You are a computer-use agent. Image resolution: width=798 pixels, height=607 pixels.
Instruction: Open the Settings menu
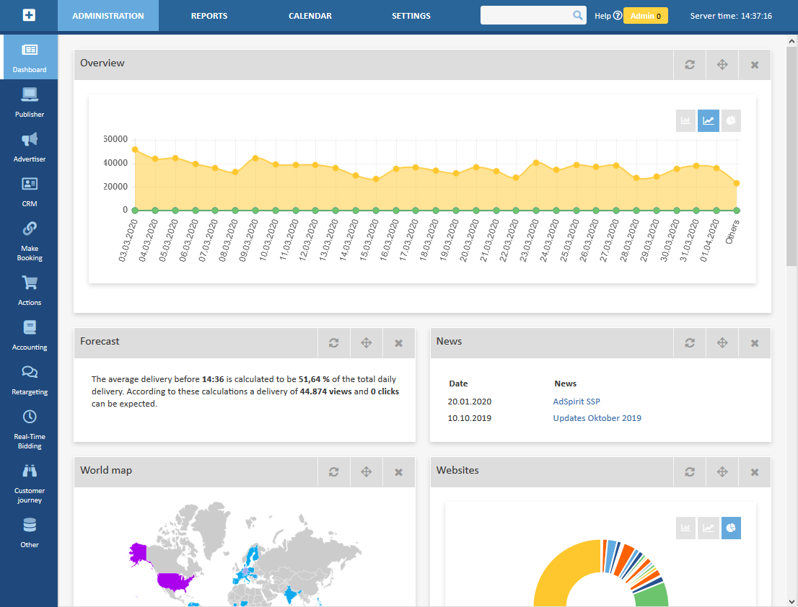pyautogui.click(x=411, y=16)
